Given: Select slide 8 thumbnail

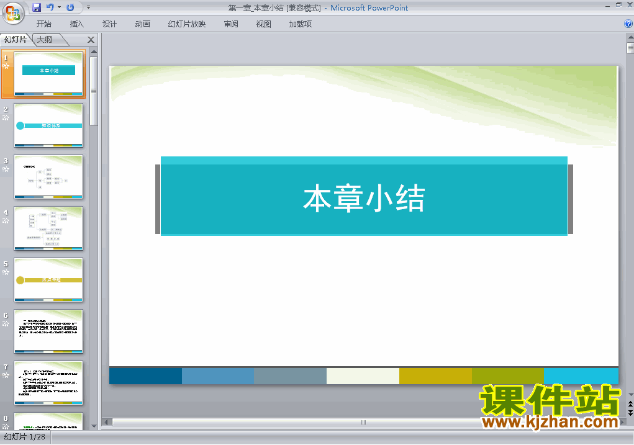Looking at the screenshot, I should 48,421.
